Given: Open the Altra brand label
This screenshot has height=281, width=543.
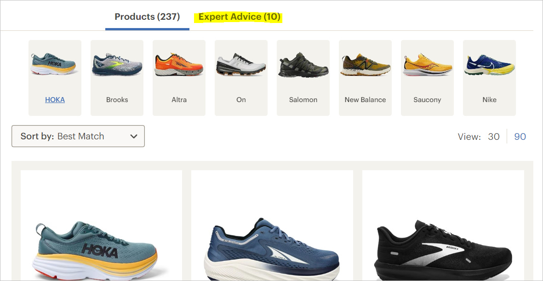Looking at the screenshot, I should [x=179, y=100].
